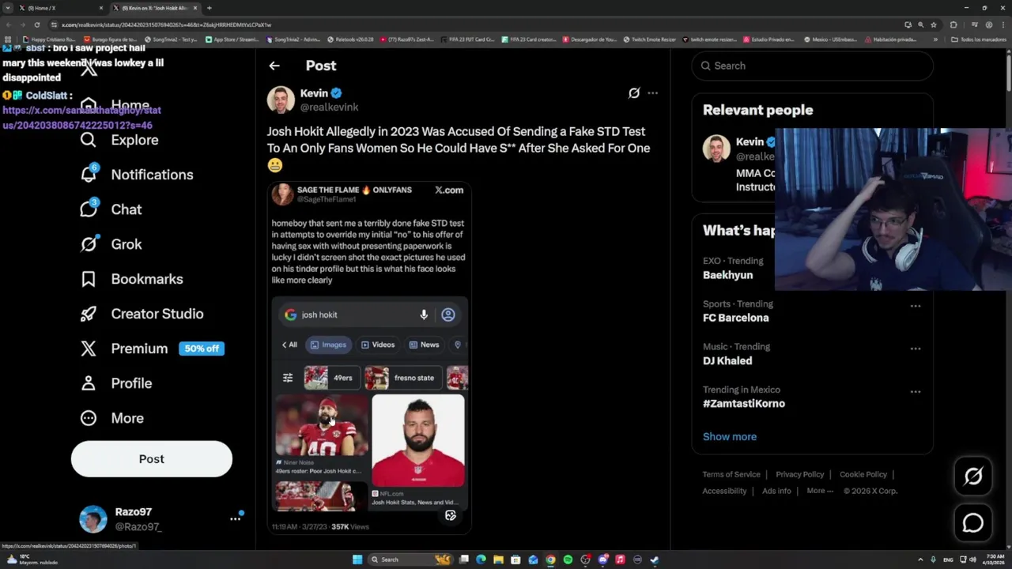Open Microsoft Edge from the taskbar
This screenshot has width=1012, height=569.
pos(481,560)
